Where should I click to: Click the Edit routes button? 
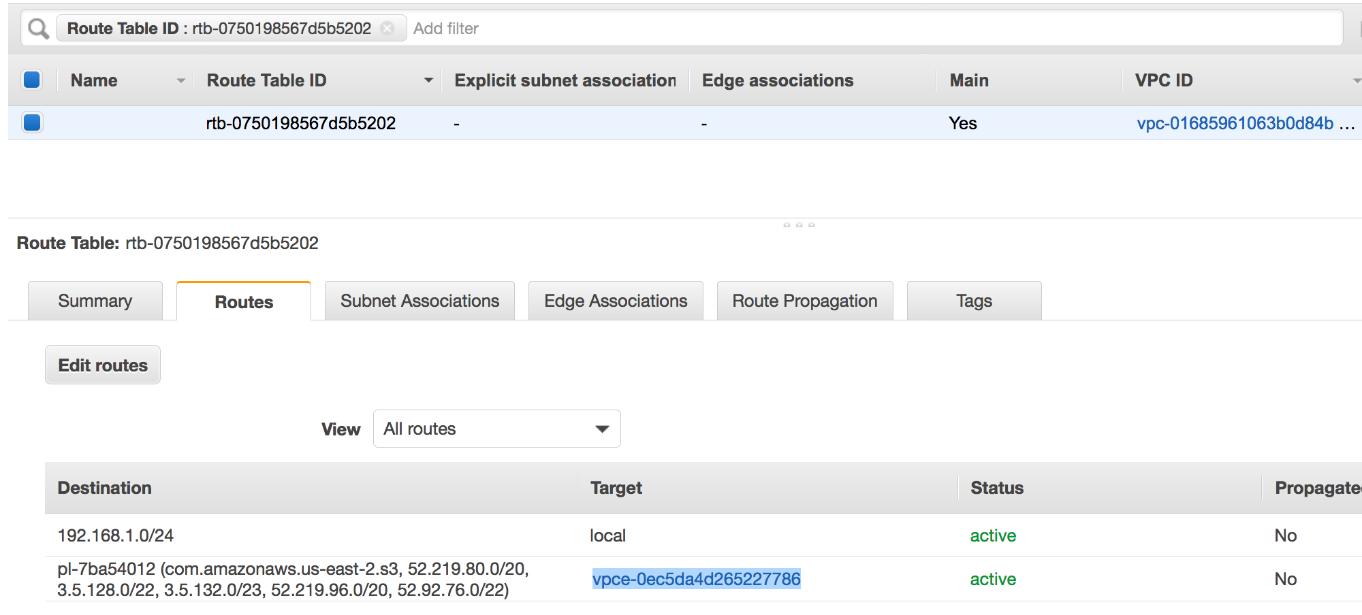(x=102, y=365)
